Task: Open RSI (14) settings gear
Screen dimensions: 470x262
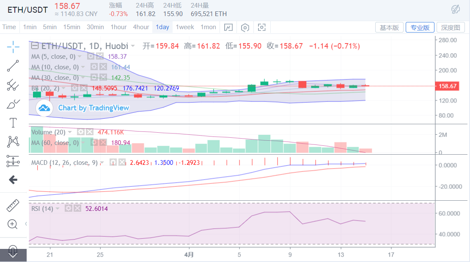Action: coord(69,208)
